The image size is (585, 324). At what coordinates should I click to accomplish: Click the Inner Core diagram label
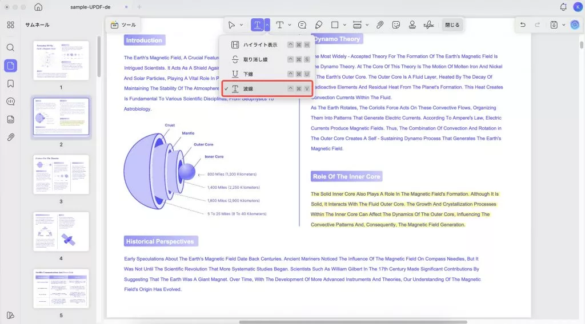(214, 157)
